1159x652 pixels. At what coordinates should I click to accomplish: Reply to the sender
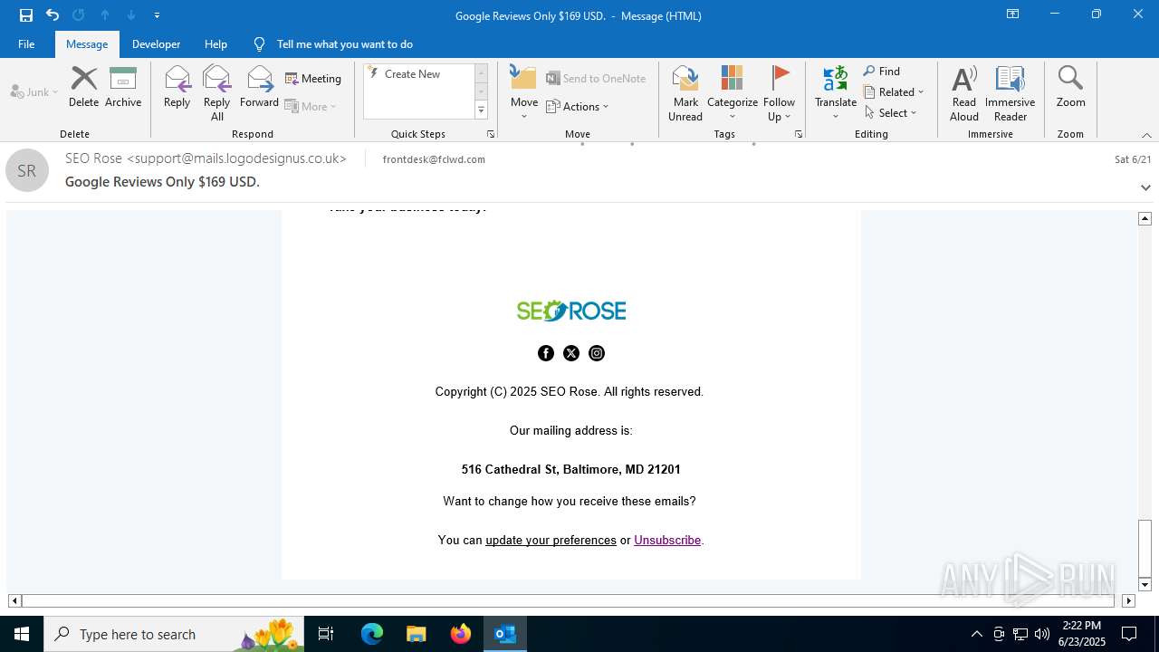(x=177, y=87)
